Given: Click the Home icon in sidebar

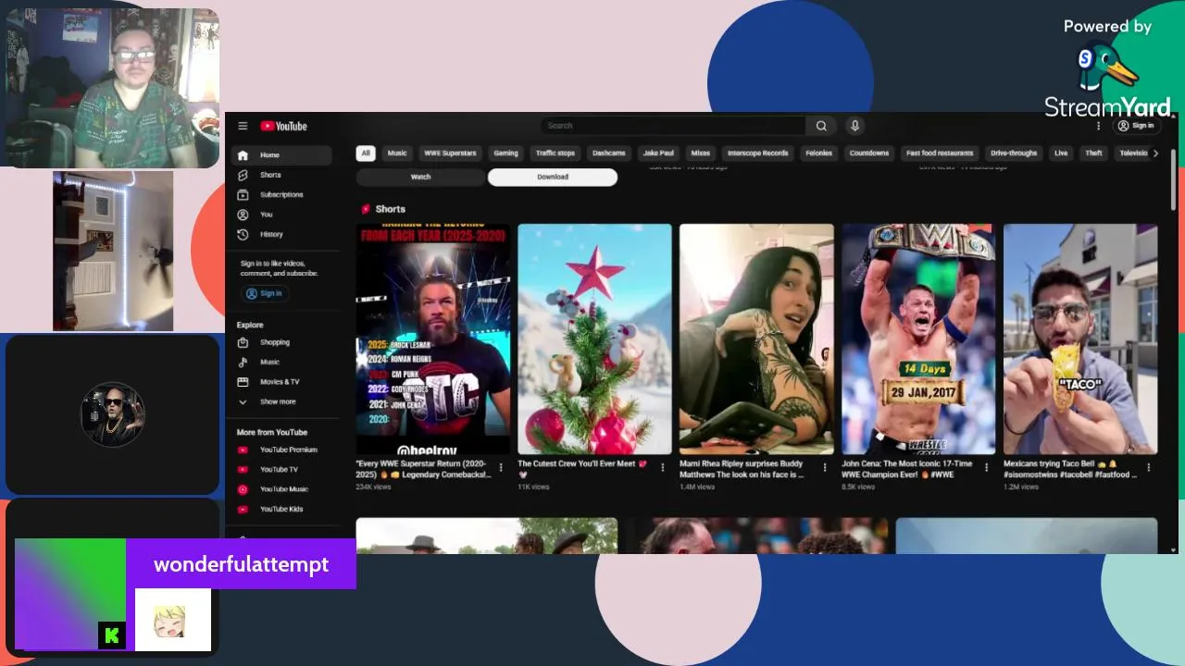Looking at the screenshot, I should [243, 155].
